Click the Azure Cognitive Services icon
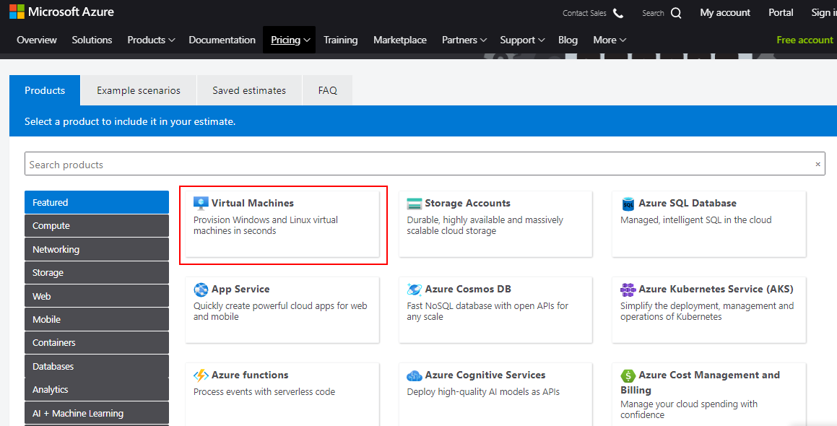The image size is (837, 426). pyautogui.click(x=415, y=375)
